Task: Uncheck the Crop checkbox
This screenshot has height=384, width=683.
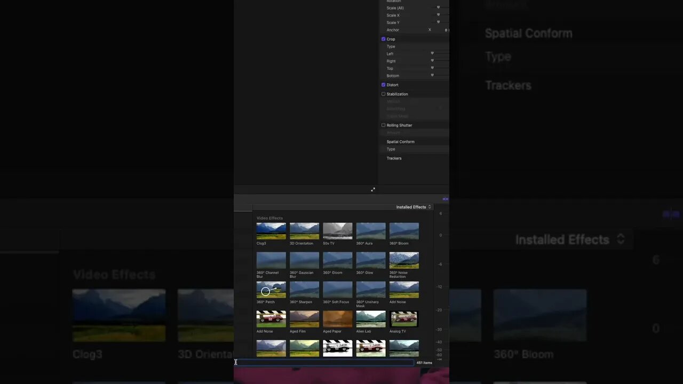Action: [383, 39]
